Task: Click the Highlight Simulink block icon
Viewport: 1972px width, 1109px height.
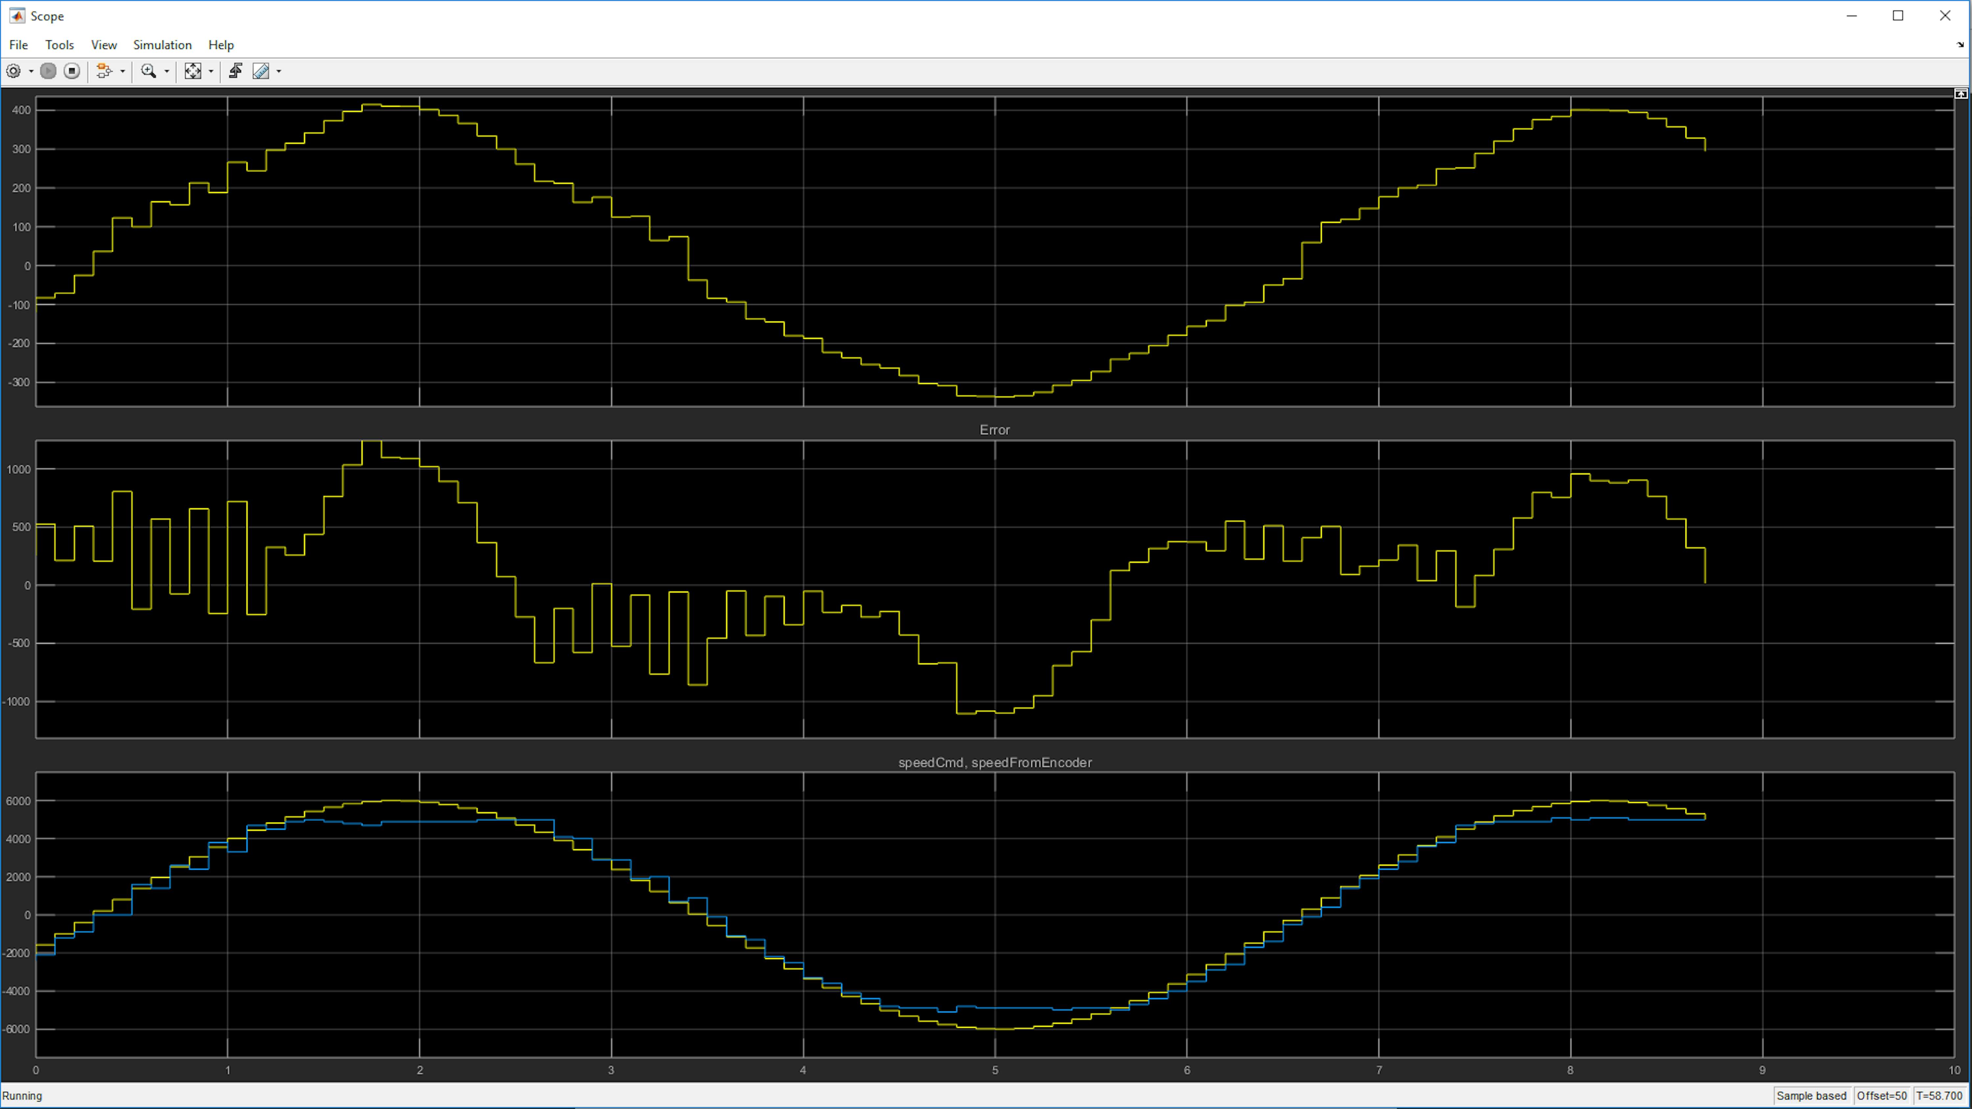Action: point(104,71)
